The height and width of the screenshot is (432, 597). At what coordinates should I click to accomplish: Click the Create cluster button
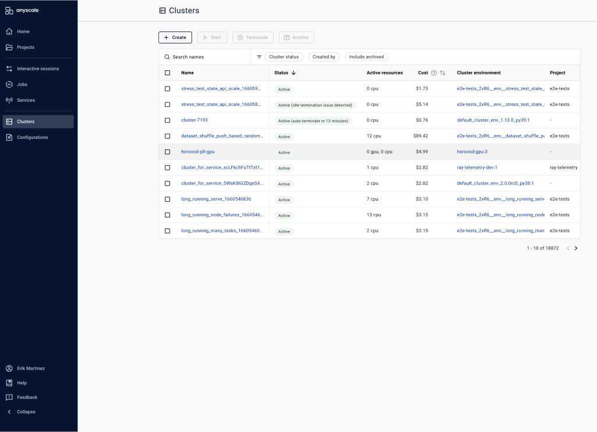tap(175, 38)
